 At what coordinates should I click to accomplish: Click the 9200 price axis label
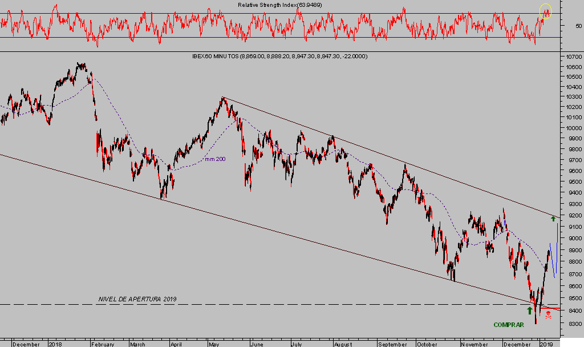575,215
